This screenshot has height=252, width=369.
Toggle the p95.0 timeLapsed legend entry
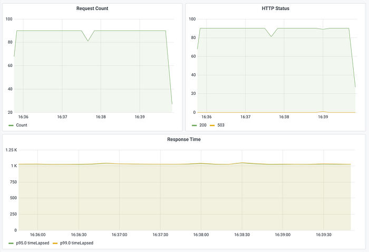pyautogui.click(x=33, y=243)
